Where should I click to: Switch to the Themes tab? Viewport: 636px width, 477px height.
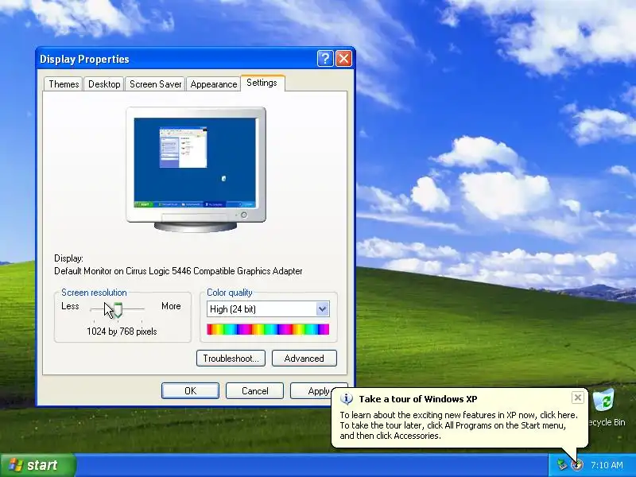click(x=64, y=84)
